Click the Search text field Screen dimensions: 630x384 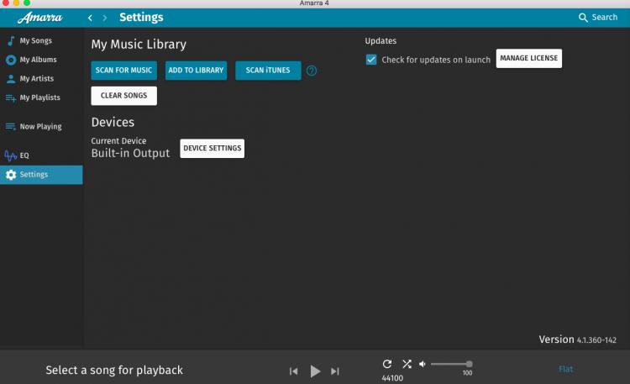tap(604, 18)
